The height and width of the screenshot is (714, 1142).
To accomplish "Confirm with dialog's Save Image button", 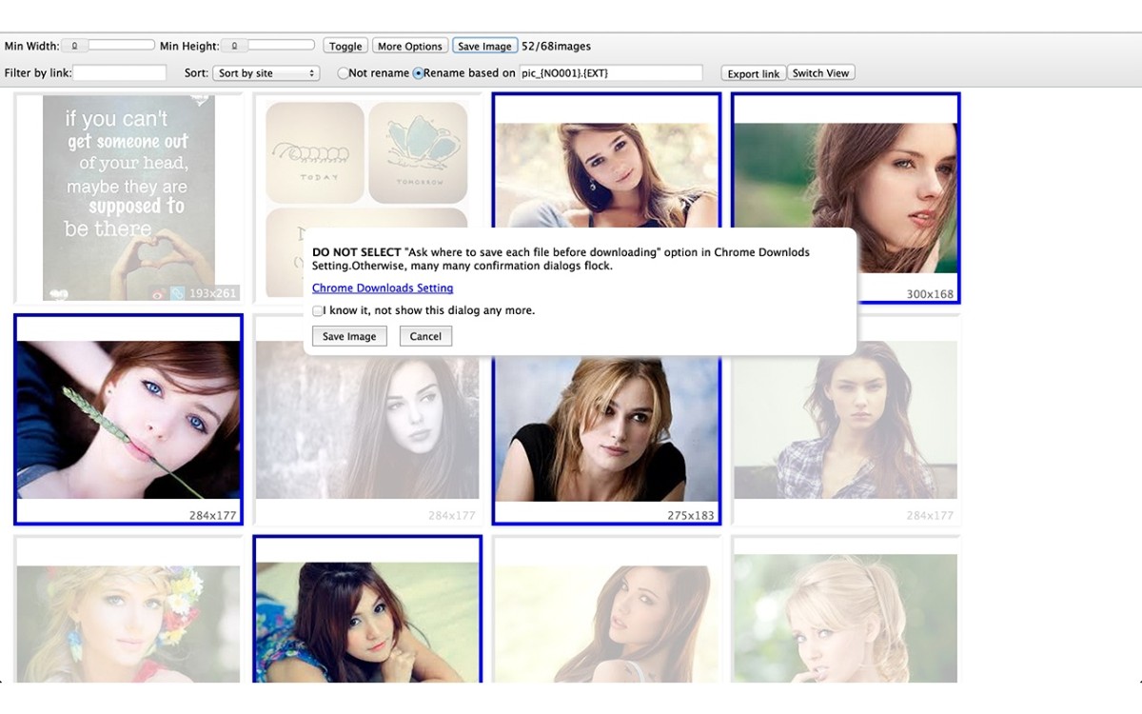I will click(x=349, y=336).
